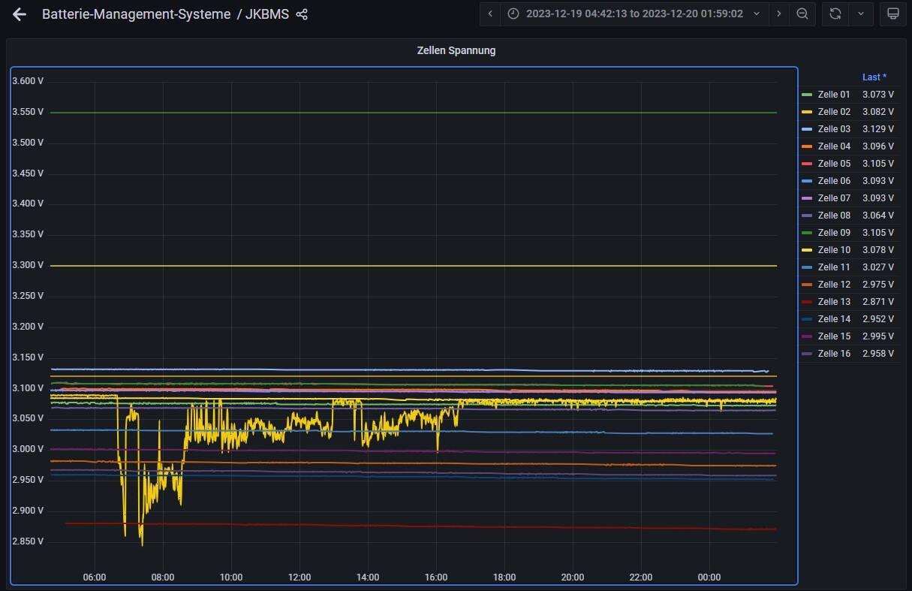Shift time range backward with left chevron
This screenshot has width=912, height=591.
tap(490, 14)
